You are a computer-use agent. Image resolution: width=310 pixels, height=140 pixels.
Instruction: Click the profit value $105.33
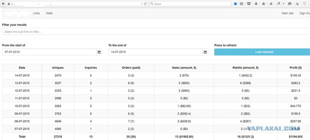pos(296,75)
